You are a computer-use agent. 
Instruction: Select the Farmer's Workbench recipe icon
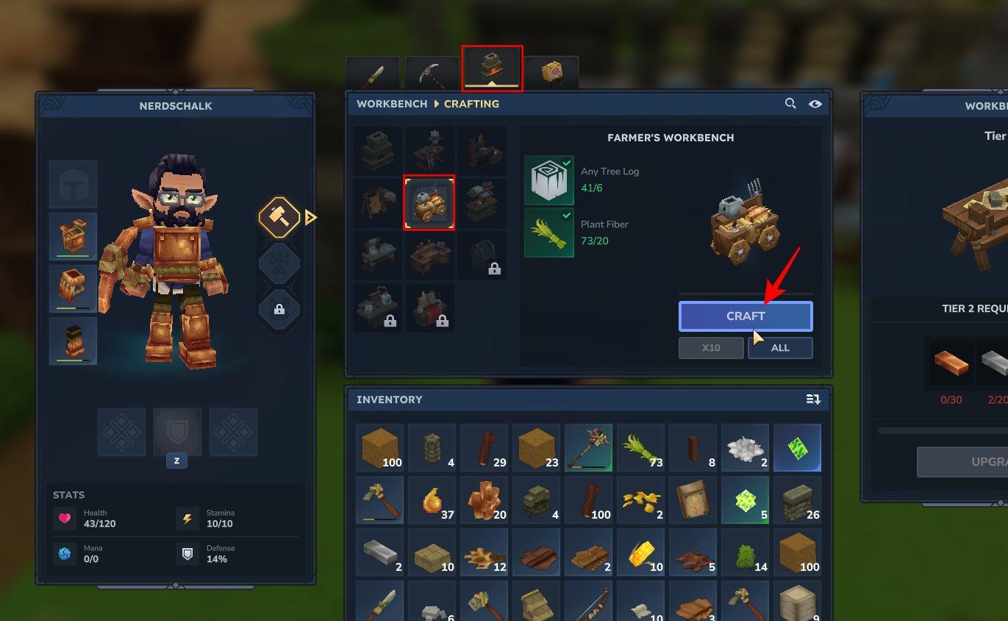(429, 202)
